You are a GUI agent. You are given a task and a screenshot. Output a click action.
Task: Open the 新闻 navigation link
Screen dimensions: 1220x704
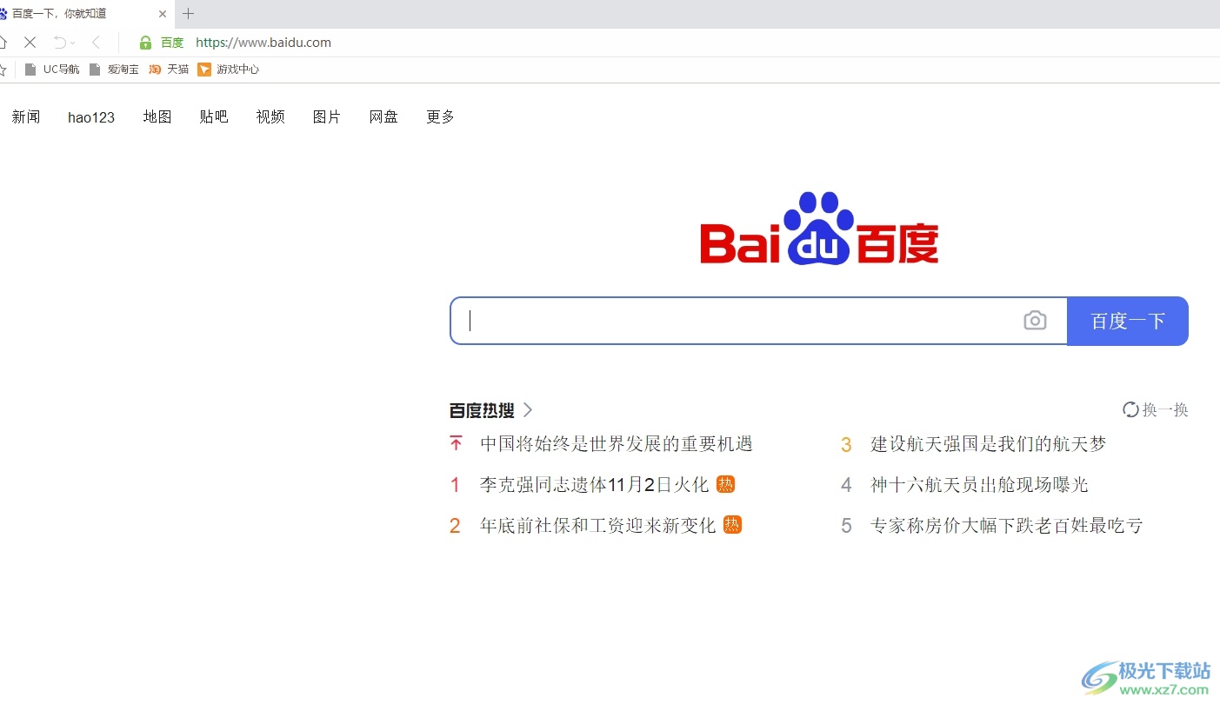26,116
